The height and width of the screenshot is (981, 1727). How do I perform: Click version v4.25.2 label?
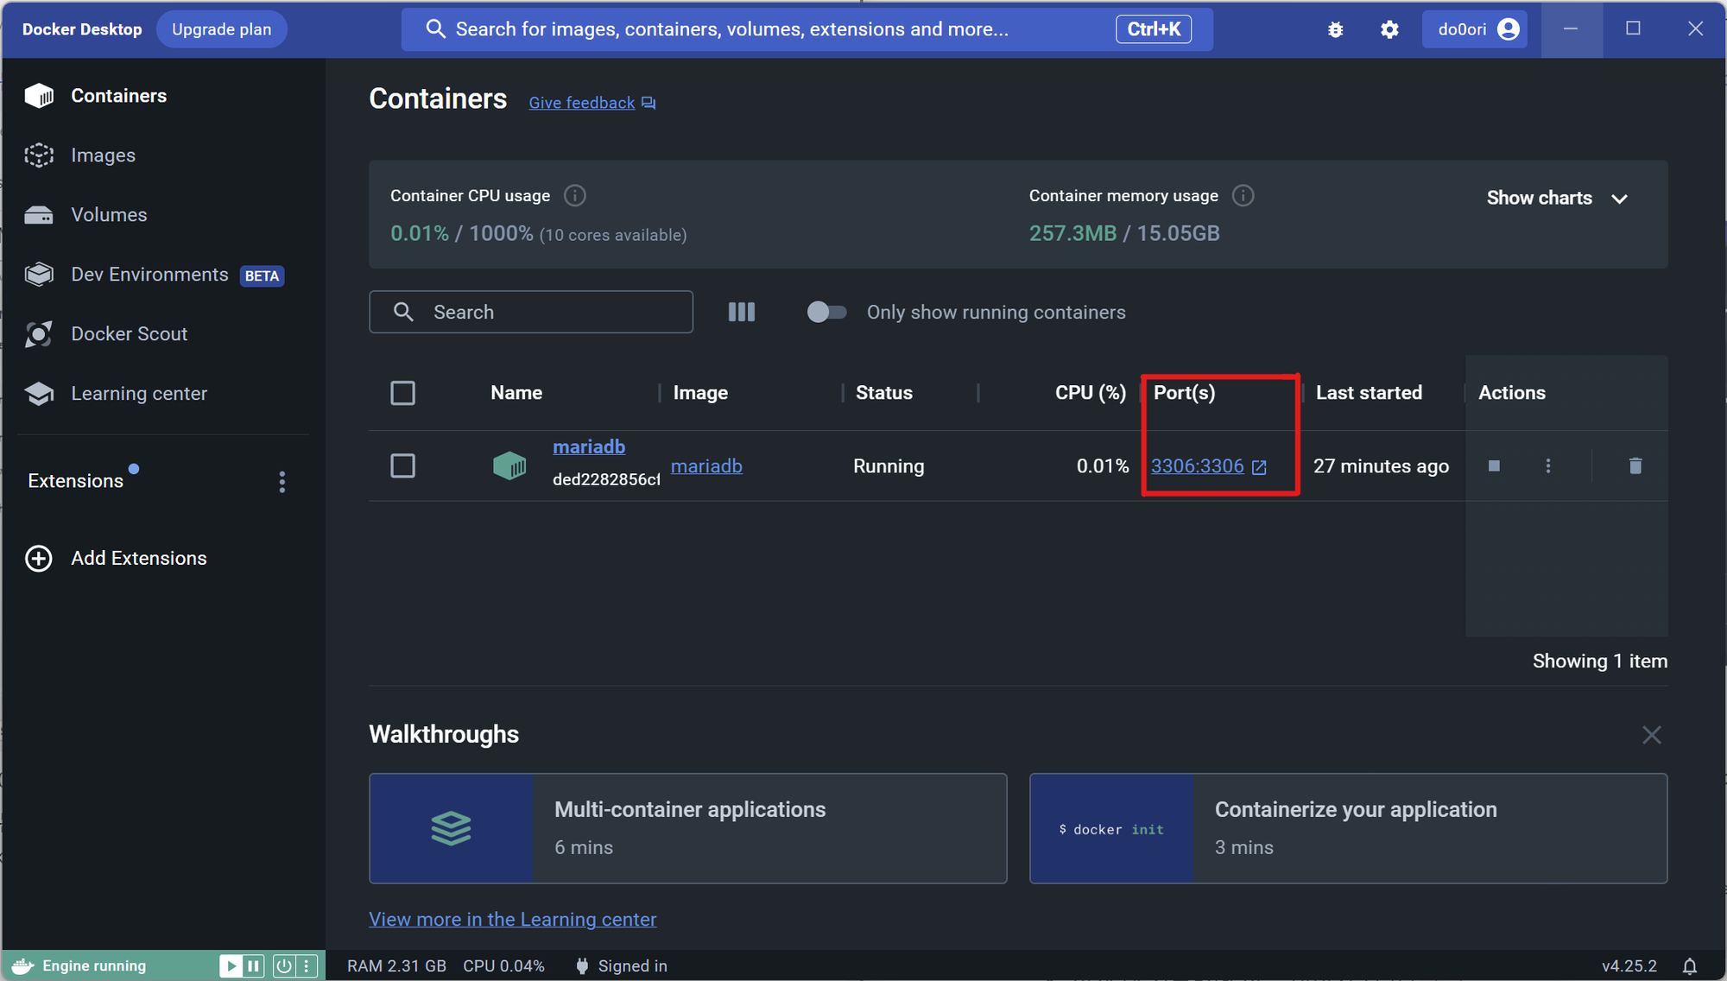[1629, 966]
